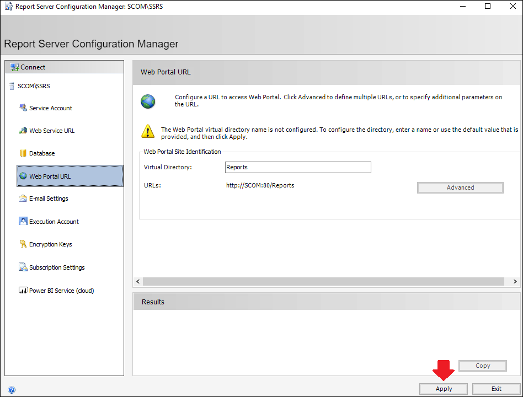Click the Web Portal URL globe icon
Image resolution: width=523 pixels, height=397 pixels.
tap(23, 176)
